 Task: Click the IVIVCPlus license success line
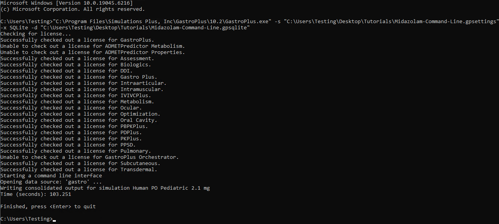(76, 96)
